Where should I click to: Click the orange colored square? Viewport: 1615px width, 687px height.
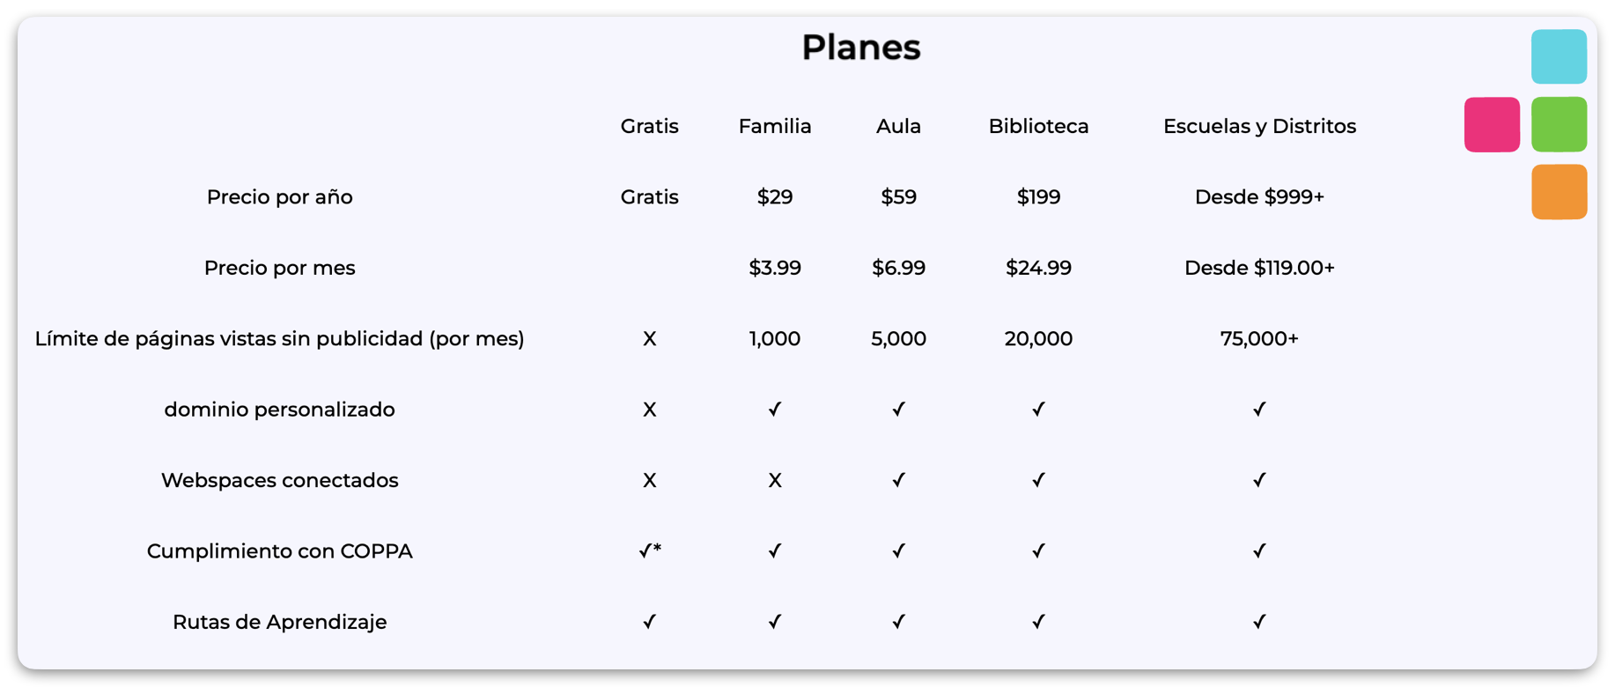pos(1558,192)
